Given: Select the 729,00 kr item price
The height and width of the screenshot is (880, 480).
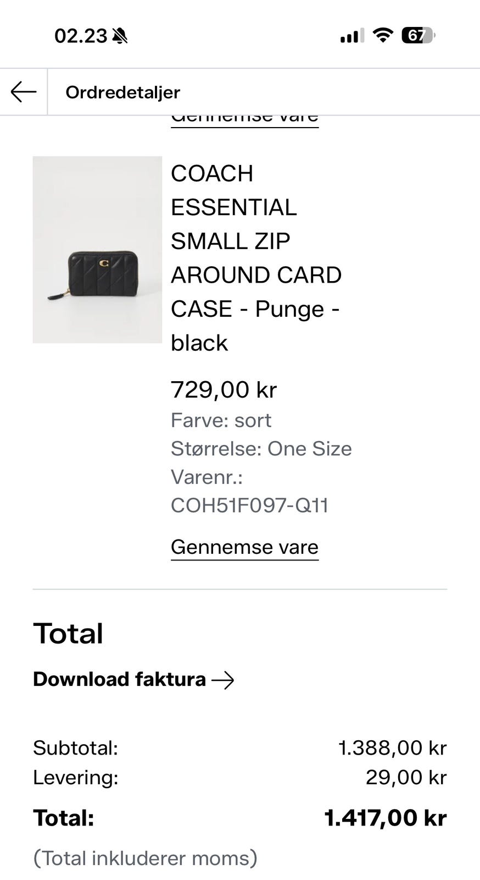Looking at the screenshot, I should coord(224,389).
